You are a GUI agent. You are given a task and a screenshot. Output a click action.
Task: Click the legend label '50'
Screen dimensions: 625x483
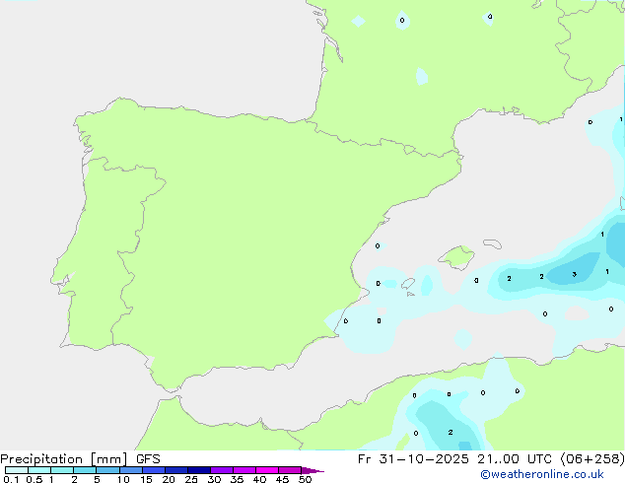pos(305,479)
